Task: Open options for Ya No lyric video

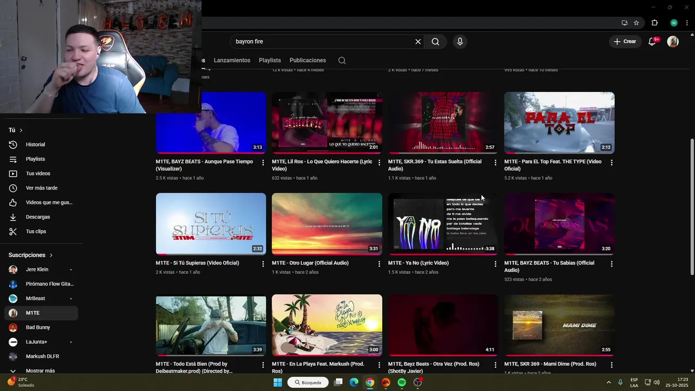Action: click(495, 264)
